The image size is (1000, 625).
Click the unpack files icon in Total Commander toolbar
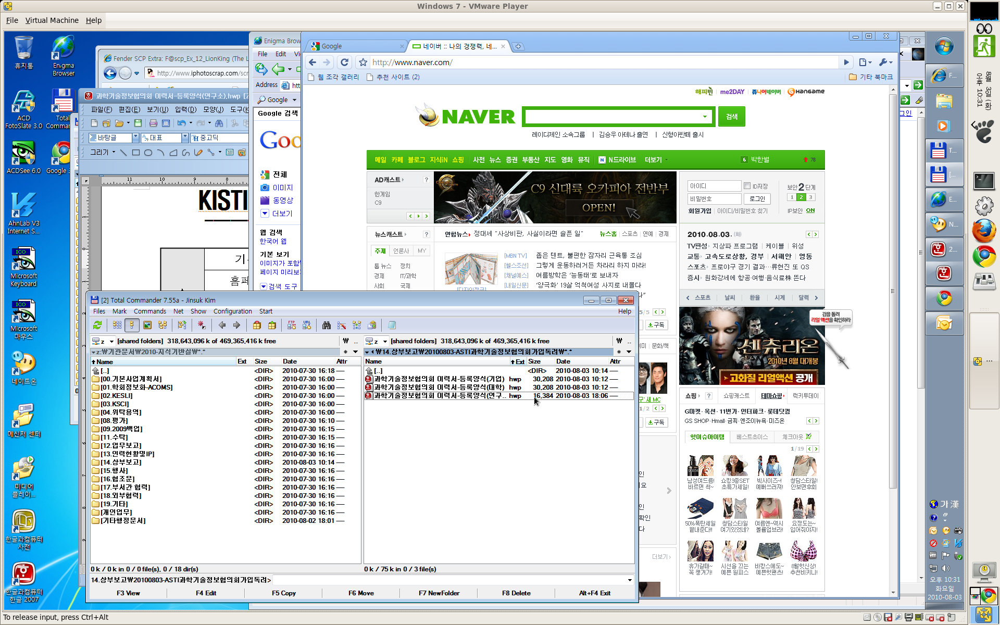pyautogui.click(x=272, y=326)
